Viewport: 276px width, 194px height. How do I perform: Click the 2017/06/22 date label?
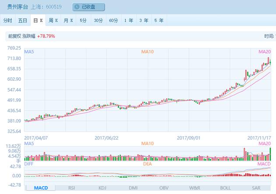[106, 138]
